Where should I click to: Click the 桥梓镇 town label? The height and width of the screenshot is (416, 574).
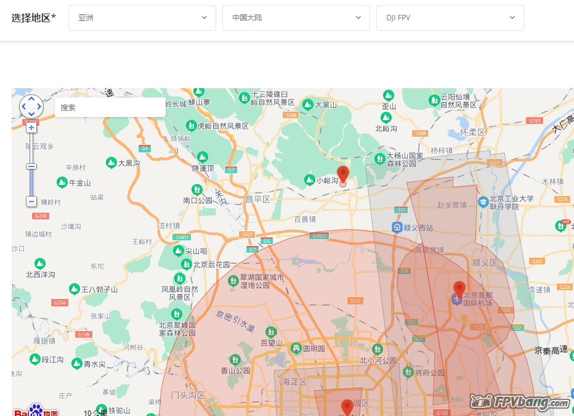click(x=442, y=150)
